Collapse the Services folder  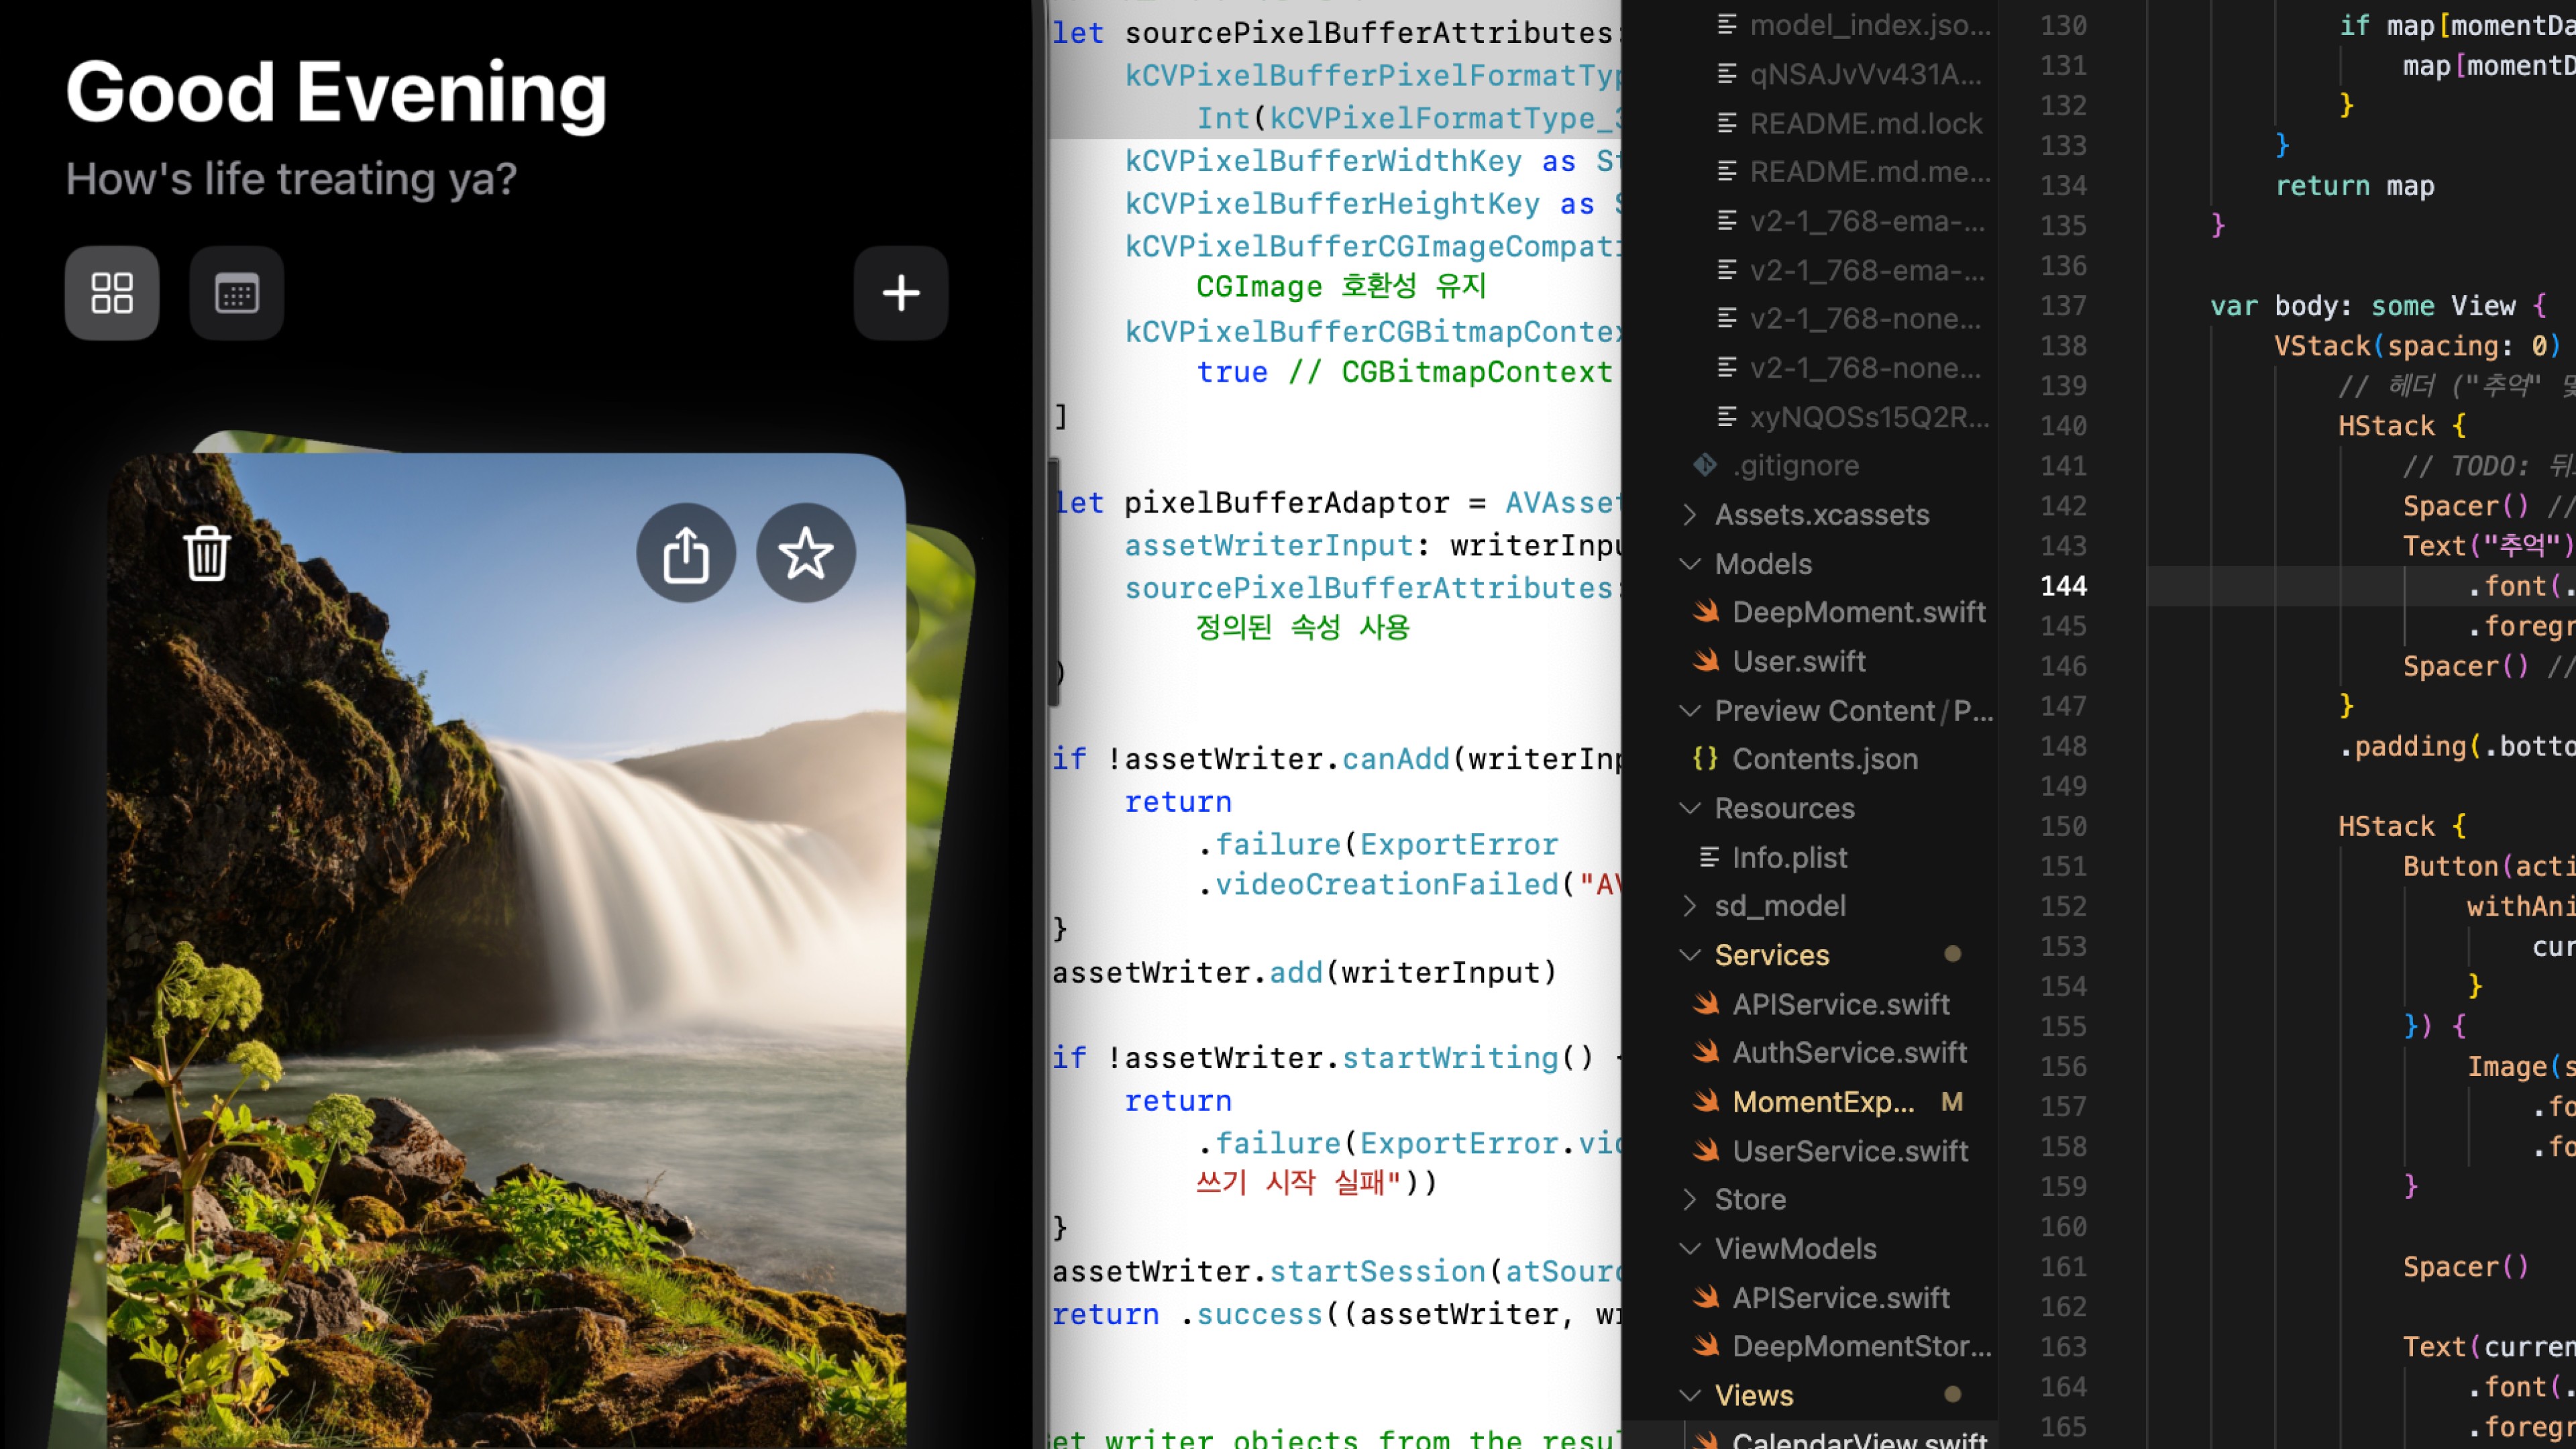(1690, 955)
